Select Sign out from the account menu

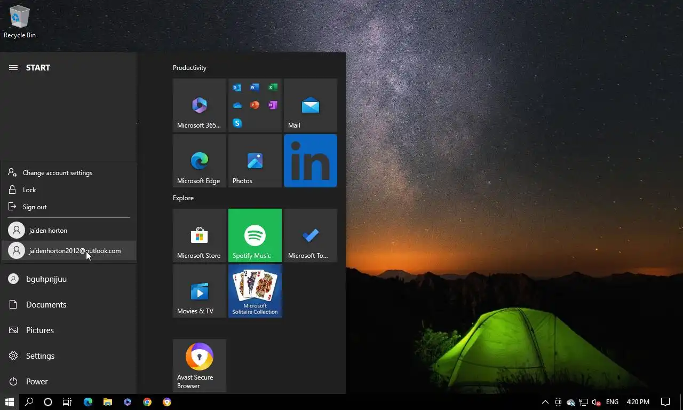[69, 207]
